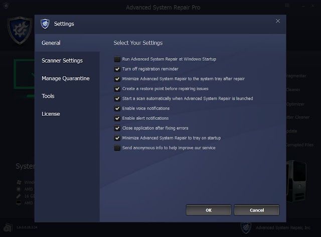The height and width of the screenshot is (237, 321).
Task: Click the icon beside the version number
Action: 8,227
